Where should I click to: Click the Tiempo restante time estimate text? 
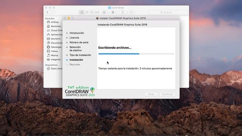[x=135, y=68]
